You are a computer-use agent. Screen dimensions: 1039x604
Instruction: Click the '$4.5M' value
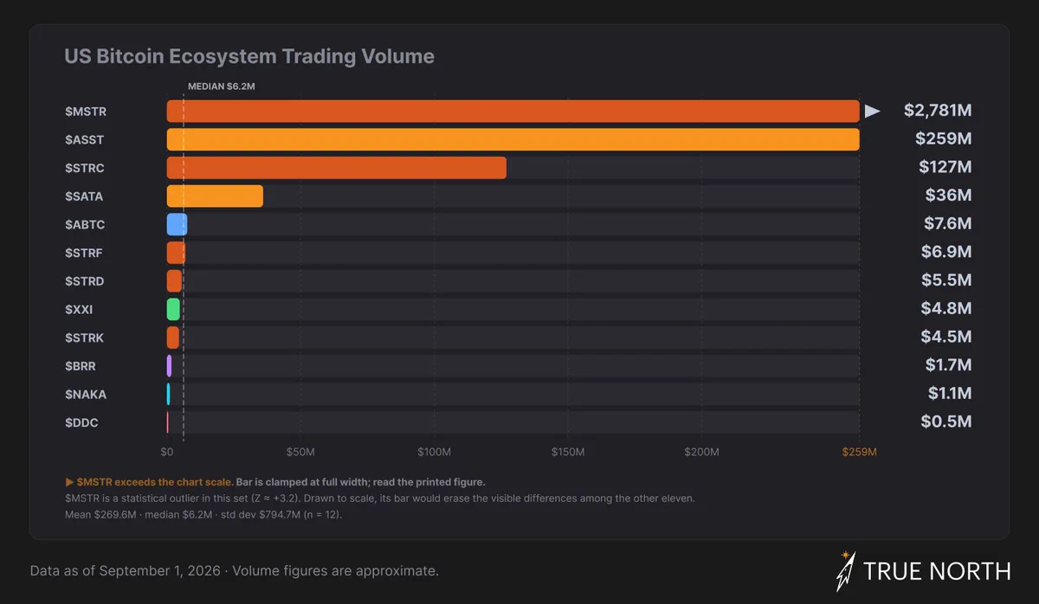pos(948,337)
